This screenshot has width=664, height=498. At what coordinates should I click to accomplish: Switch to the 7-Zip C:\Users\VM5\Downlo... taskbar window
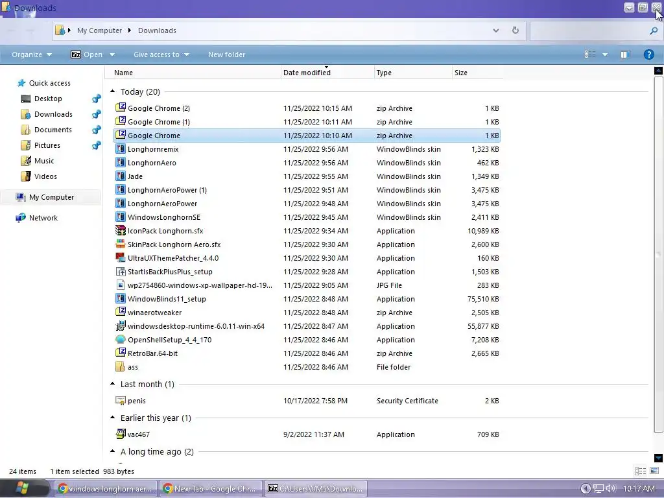pos(316,488)
